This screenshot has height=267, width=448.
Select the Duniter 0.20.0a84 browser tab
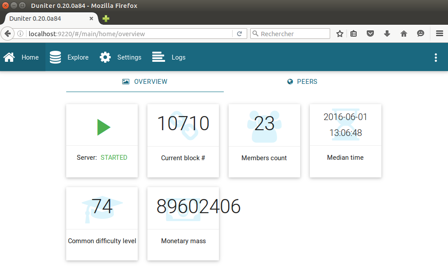point(52,19)
